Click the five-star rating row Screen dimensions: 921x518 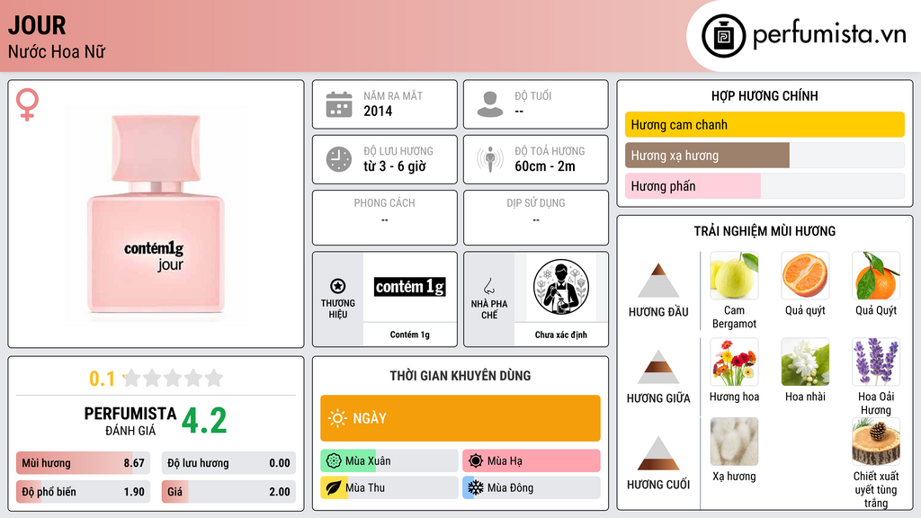pyautogui.click(x=174, y=378)
